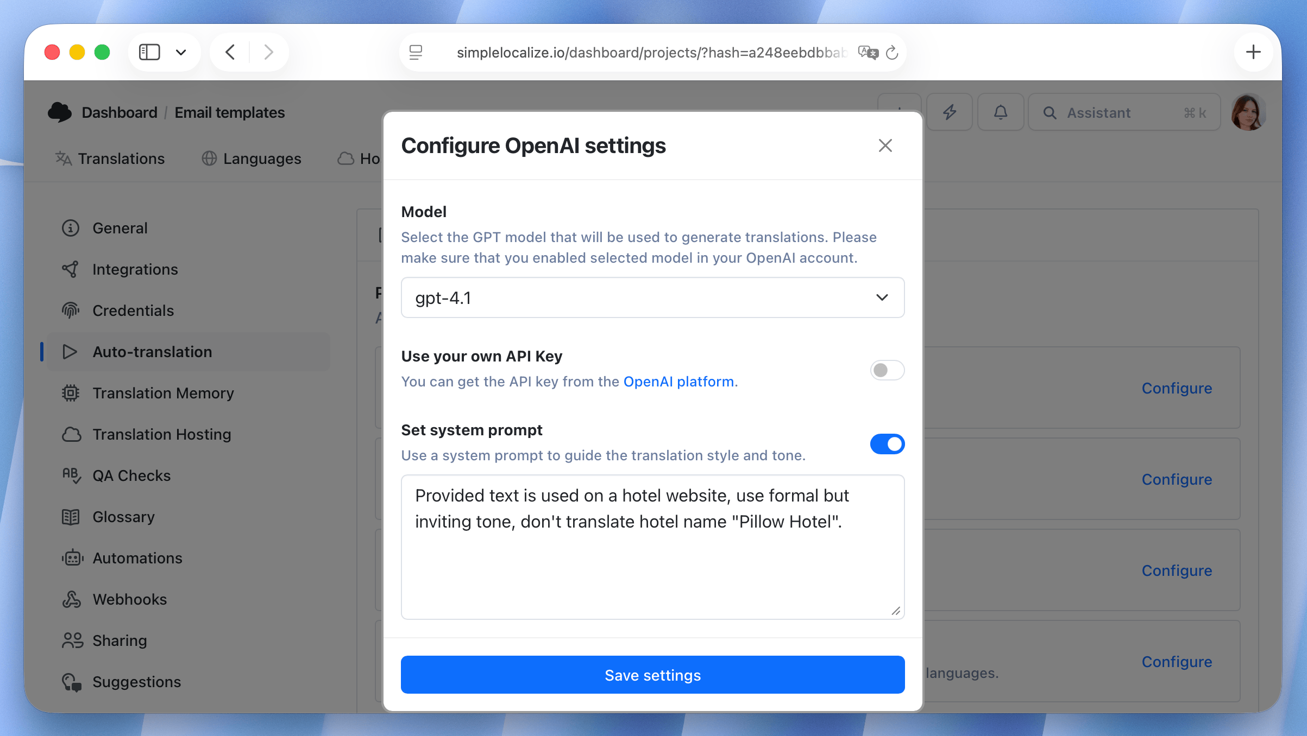Enable the Use your own API Key toggle

[x=887, y=370]
